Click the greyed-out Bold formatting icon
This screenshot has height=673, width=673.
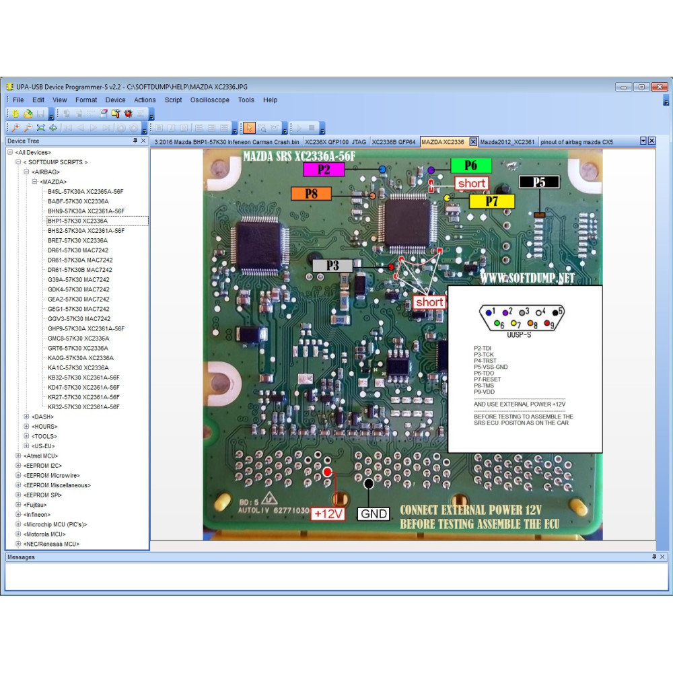[159, 128]
